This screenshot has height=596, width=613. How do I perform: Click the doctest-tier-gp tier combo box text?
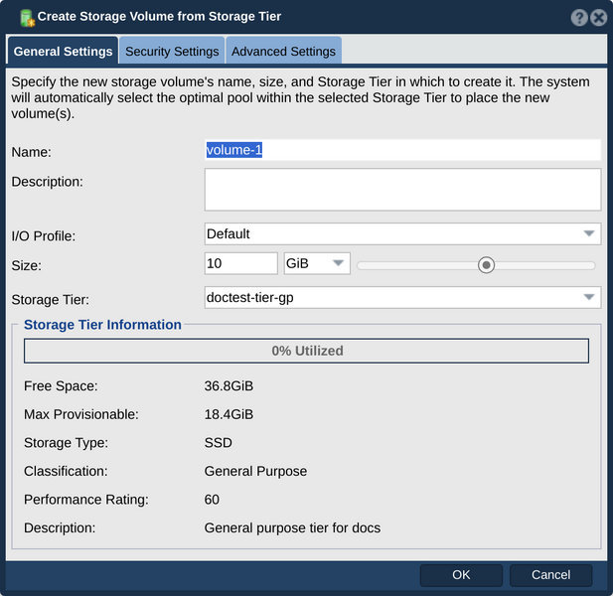click(249, 298)
